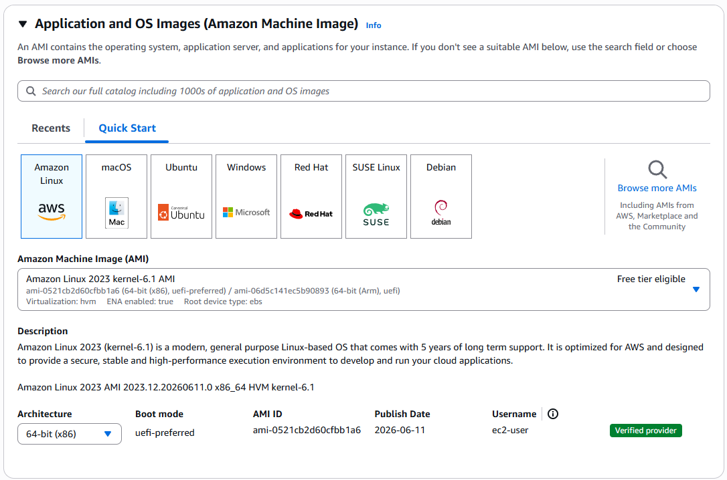Click the ec2-user username value
The image size is (727, 480).
(x=510, y=430)
